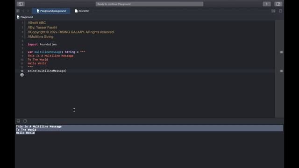The image size is (299, 168).
Task: Show result view for line 8
Action: [x=281, y=52]
